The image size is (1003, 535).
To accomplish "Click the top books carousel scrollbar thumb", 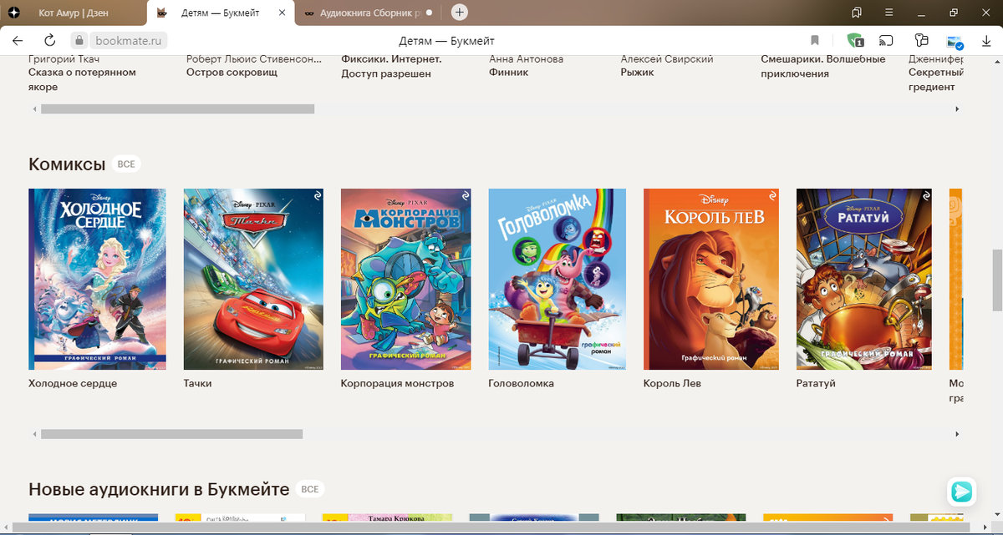I will 178,109.
